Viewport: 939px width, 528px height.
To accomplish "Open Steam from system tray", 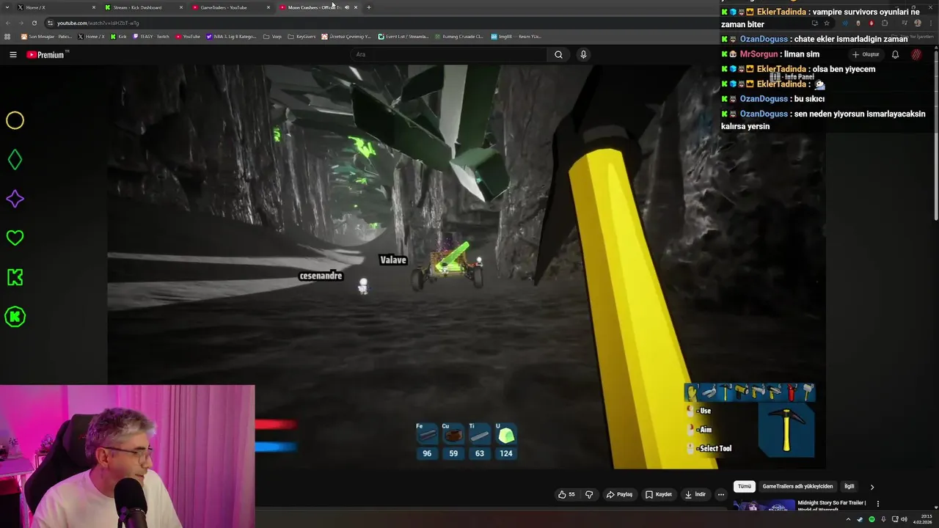I will tap(860, 519).
